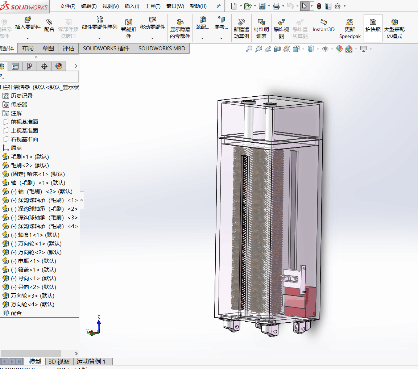Screen dimensions: 418x369
Task: Take a snapshot with 拍快照
Action: (373, 25)
